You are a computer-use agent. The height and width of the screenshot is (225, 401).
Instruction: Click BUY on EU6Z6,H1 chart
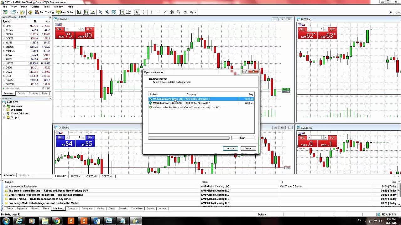click(x=332, y=29)
